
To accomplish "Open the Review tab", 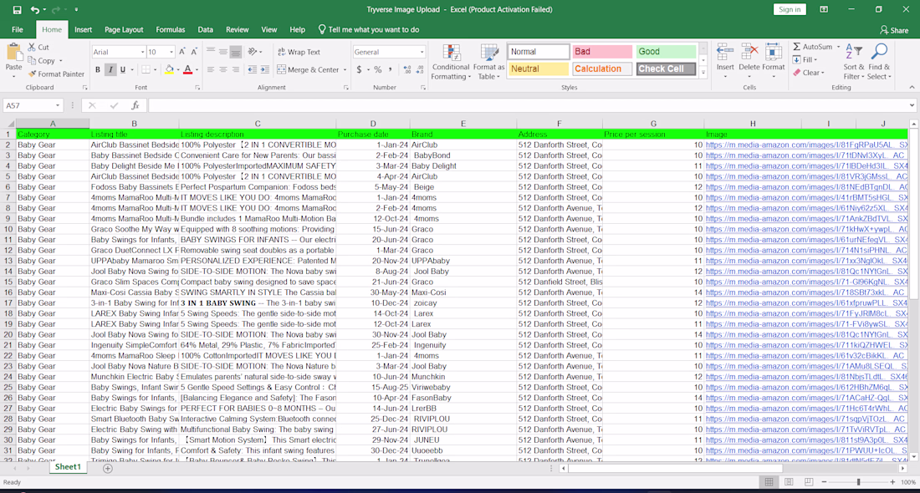I will 237,29.
